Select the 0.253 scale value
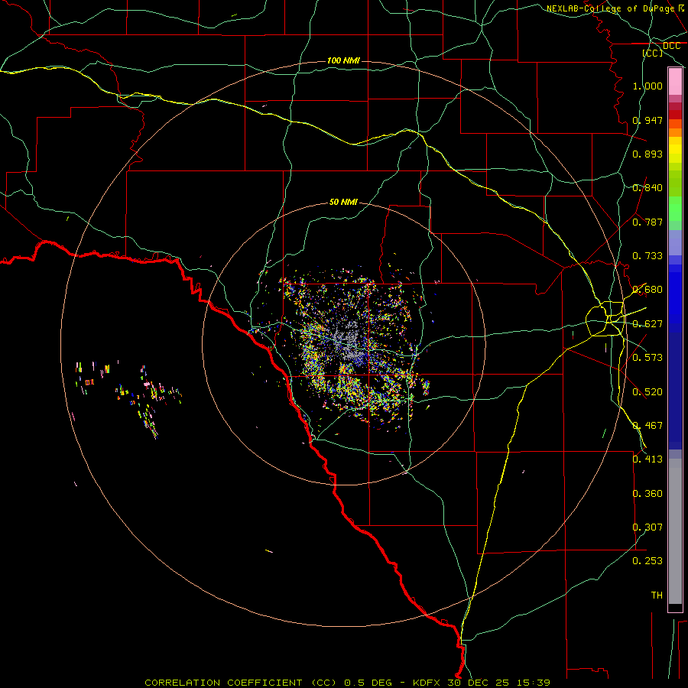 (x=647, y=561)
